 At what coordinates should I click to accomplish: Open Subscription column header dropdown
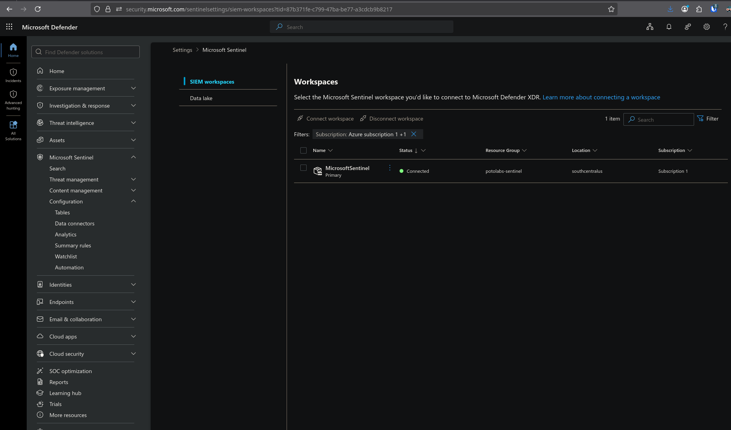coord(690,150)
